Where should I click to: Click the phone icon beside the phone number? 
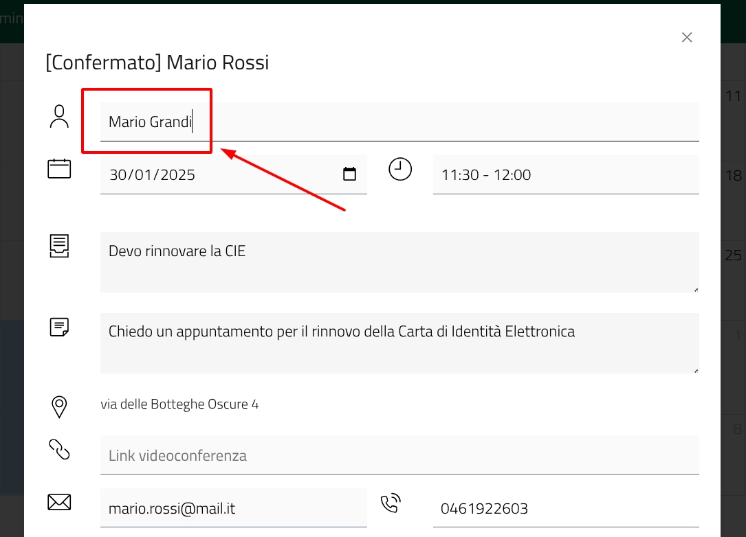coord(391,503)
